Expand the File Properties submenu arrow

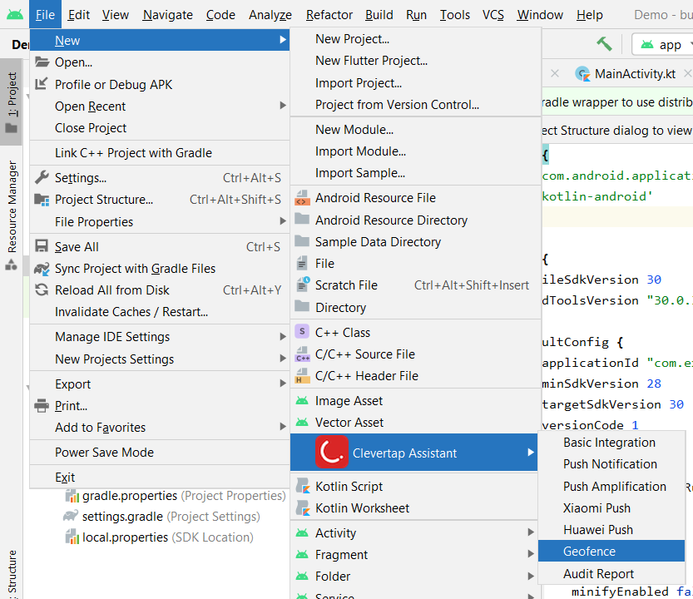click(x=283, y=220)
